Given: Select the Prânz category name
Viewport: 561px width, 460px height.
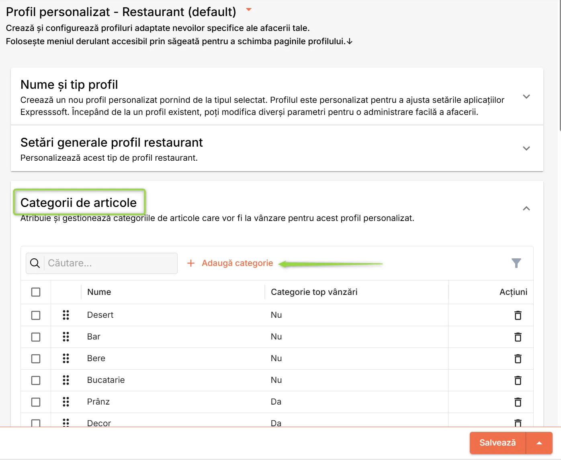Looking at the screenshot, I should [98, 402].
